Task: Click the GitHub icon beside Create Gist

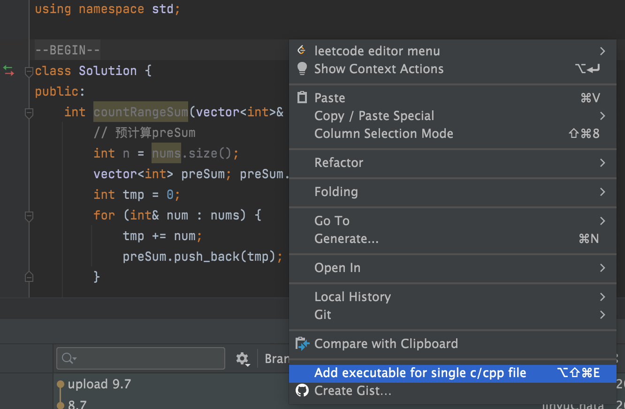Action: (302, 390)
